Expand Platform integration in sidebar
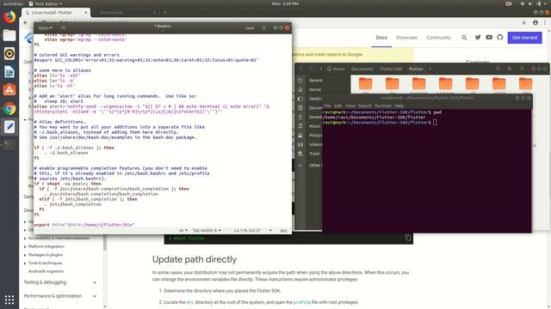Screen dimensions: 551x309 coord(44,246)
